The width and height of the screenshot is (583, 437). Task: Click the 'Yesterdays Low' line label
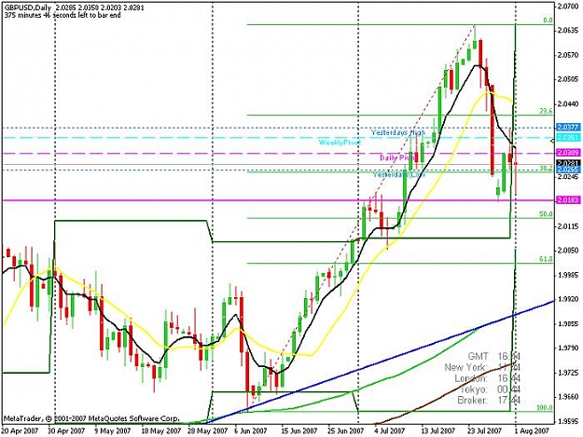pyautogui.click(x=399, y=174)
